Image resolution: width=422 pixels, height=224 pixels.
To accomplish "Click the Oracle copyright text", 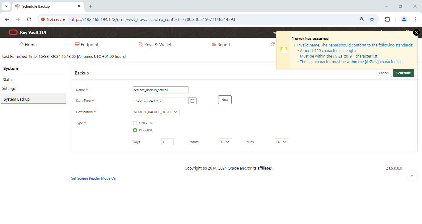I will (229, 168).
